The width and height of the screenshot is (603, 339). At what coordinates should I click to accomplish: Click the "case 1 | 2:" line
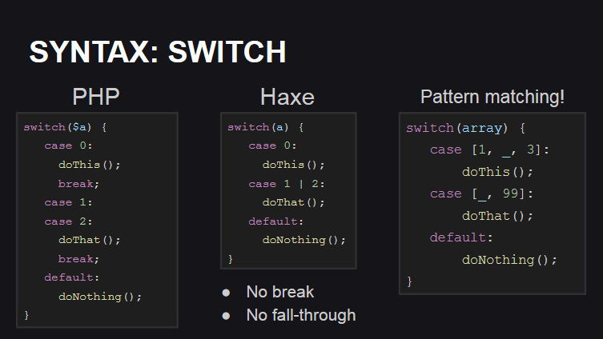tap(287, 184)
